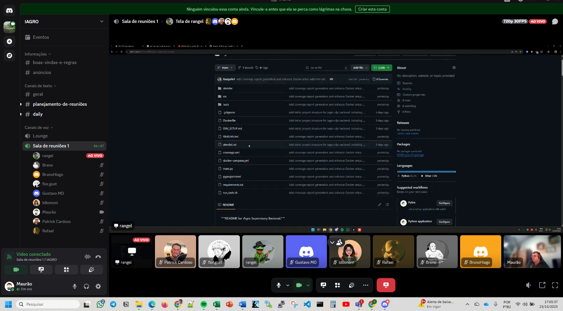The height and width of the screenshot is (311, 563).
Task: Open soundboard from call control bar
Action: click(x=352, y=285)
